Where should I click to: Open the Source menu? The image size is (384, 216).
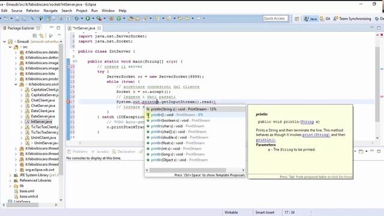tap(17, 11)
